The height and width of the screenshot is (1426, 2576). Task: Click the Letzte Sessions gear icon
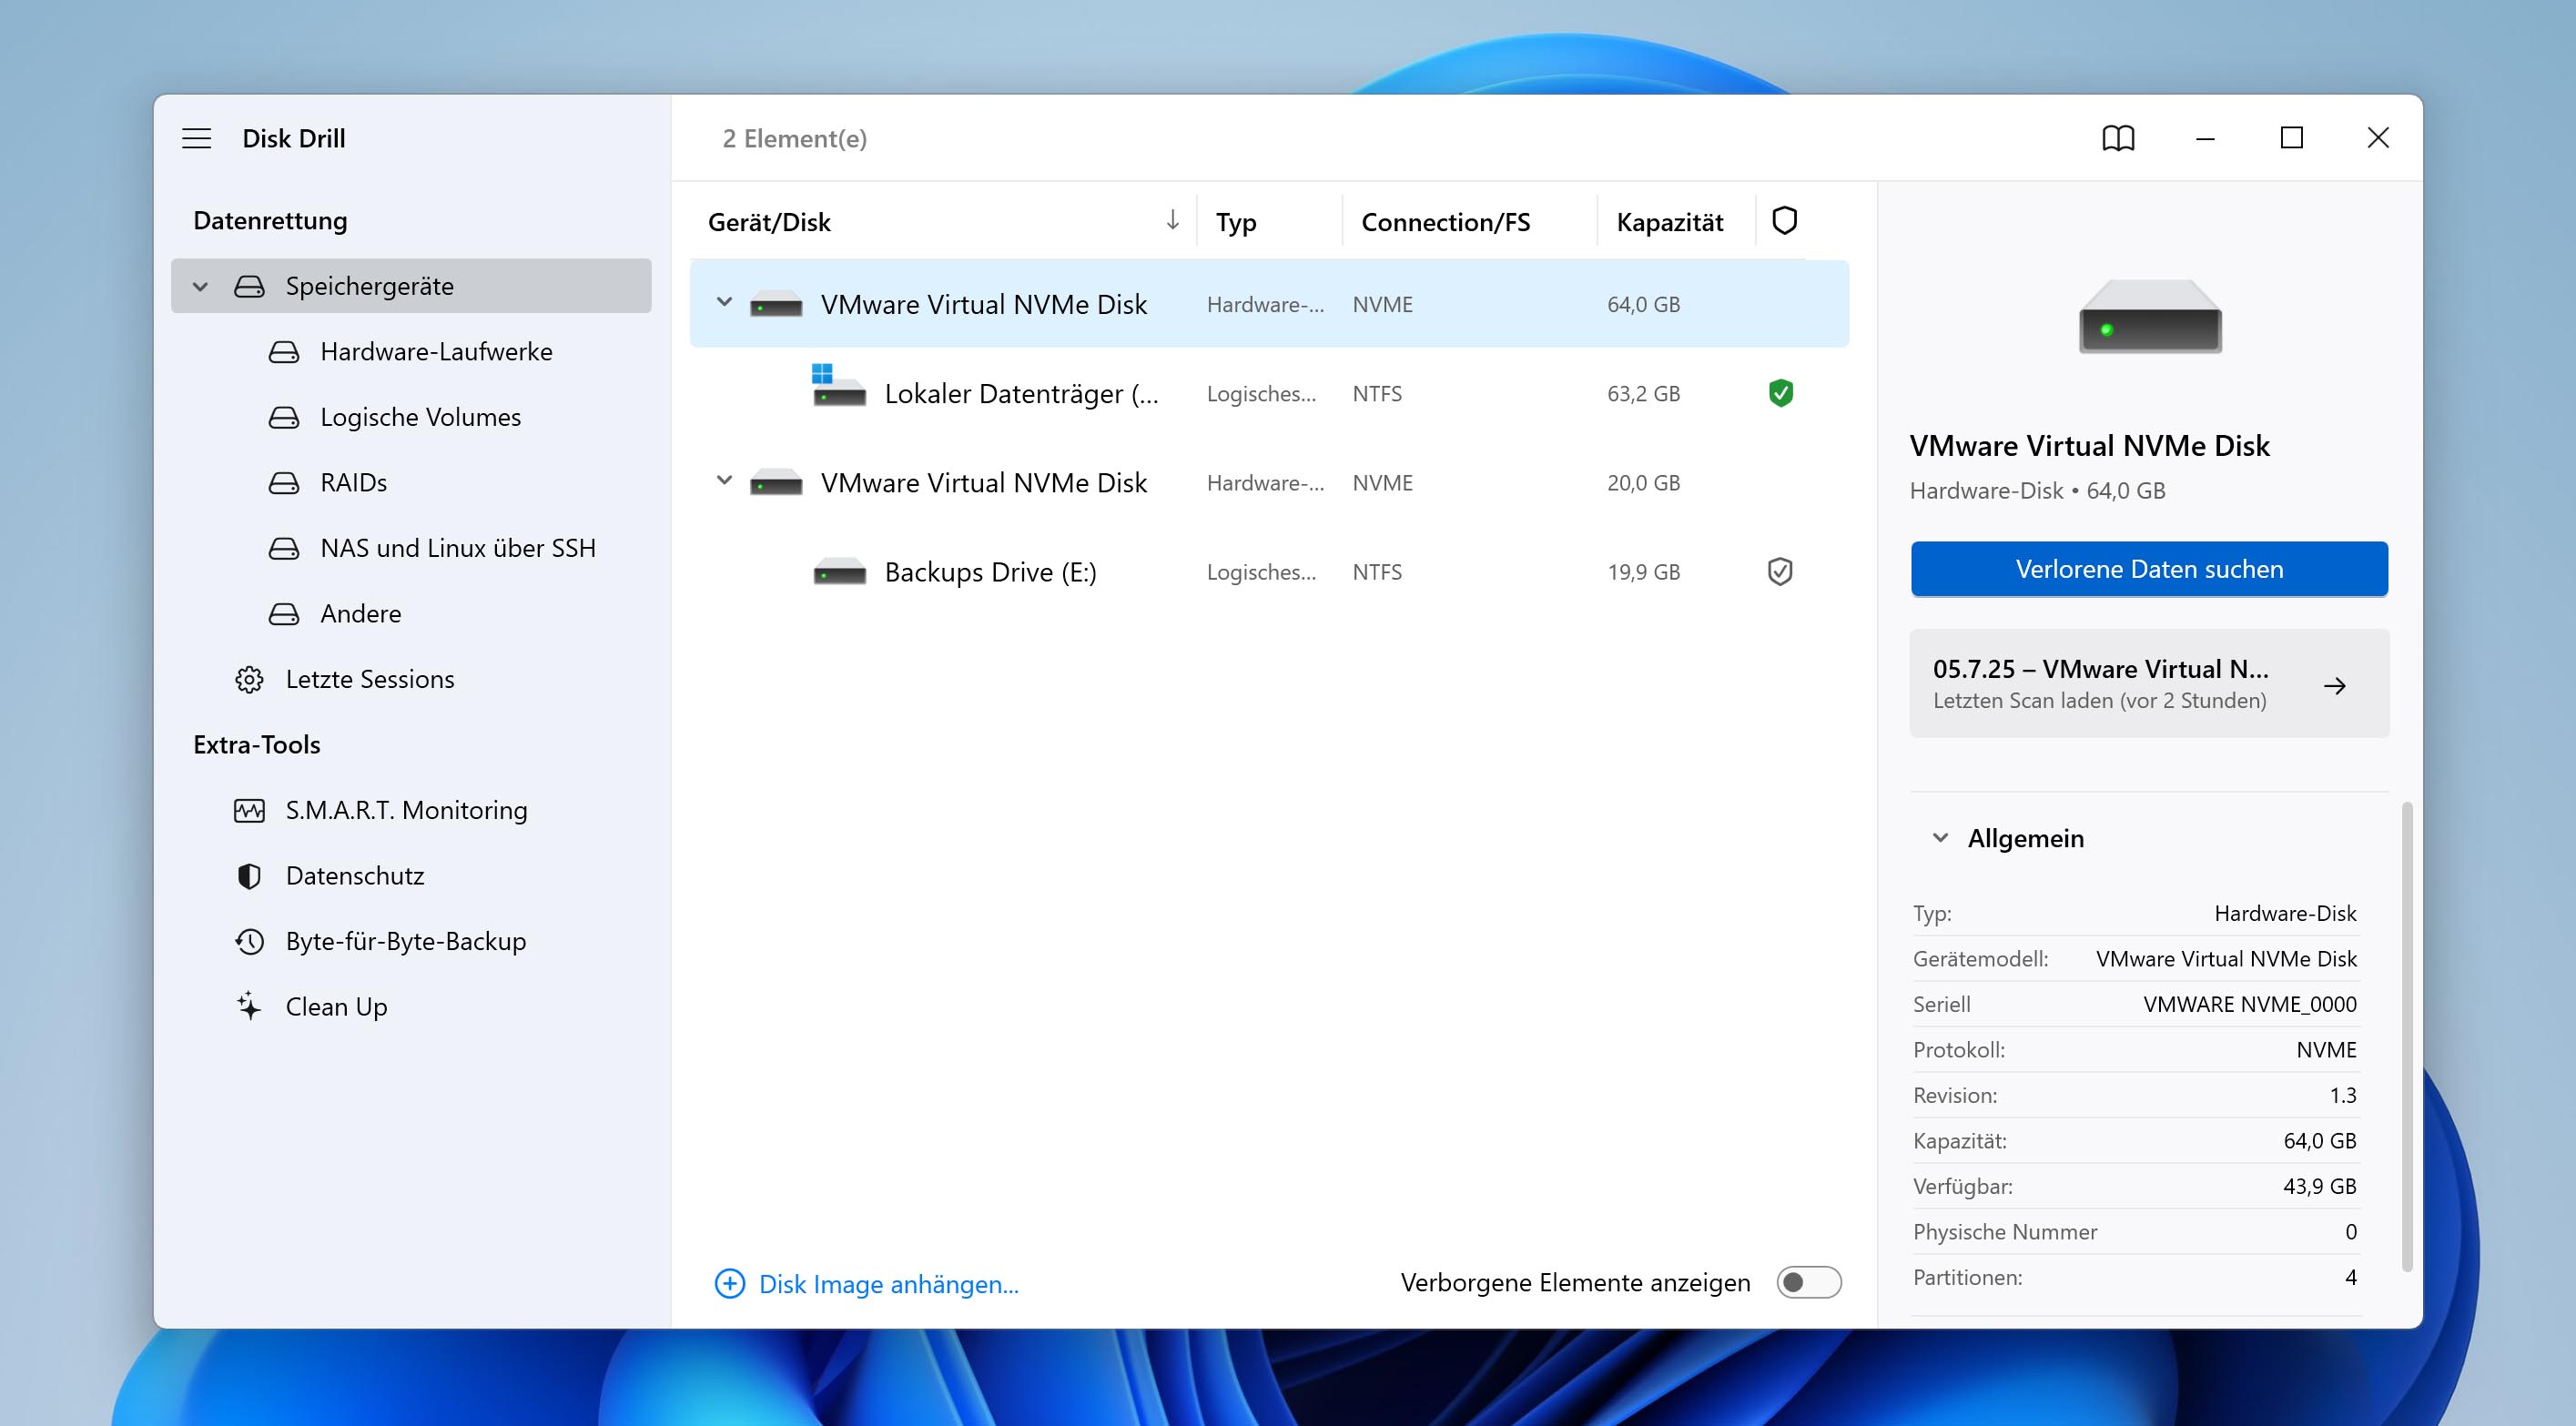[249, 680]
